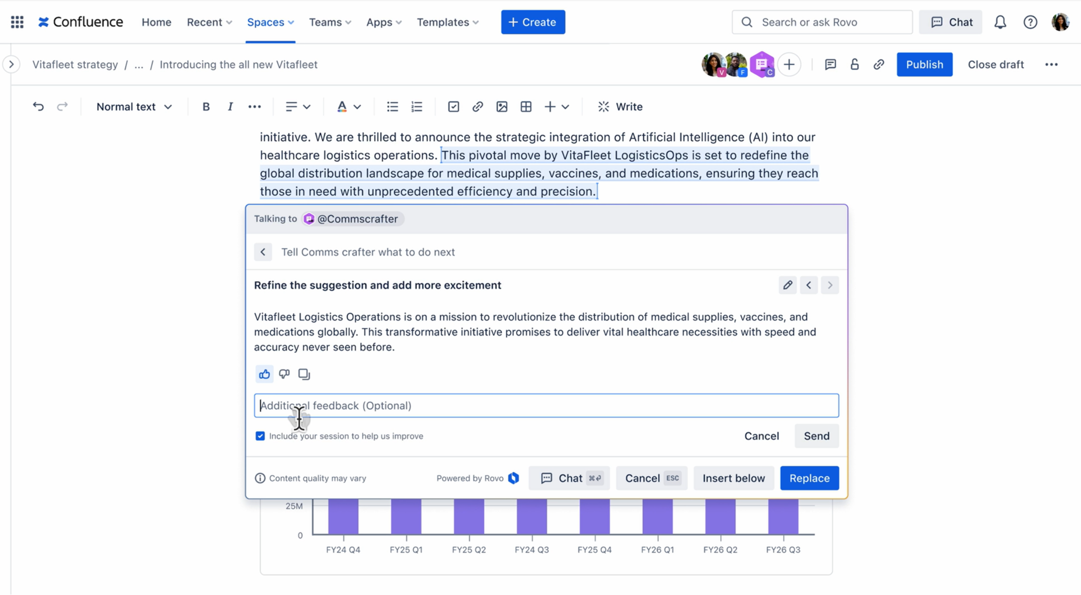Insert an image from the toolbar

(502, 107)
